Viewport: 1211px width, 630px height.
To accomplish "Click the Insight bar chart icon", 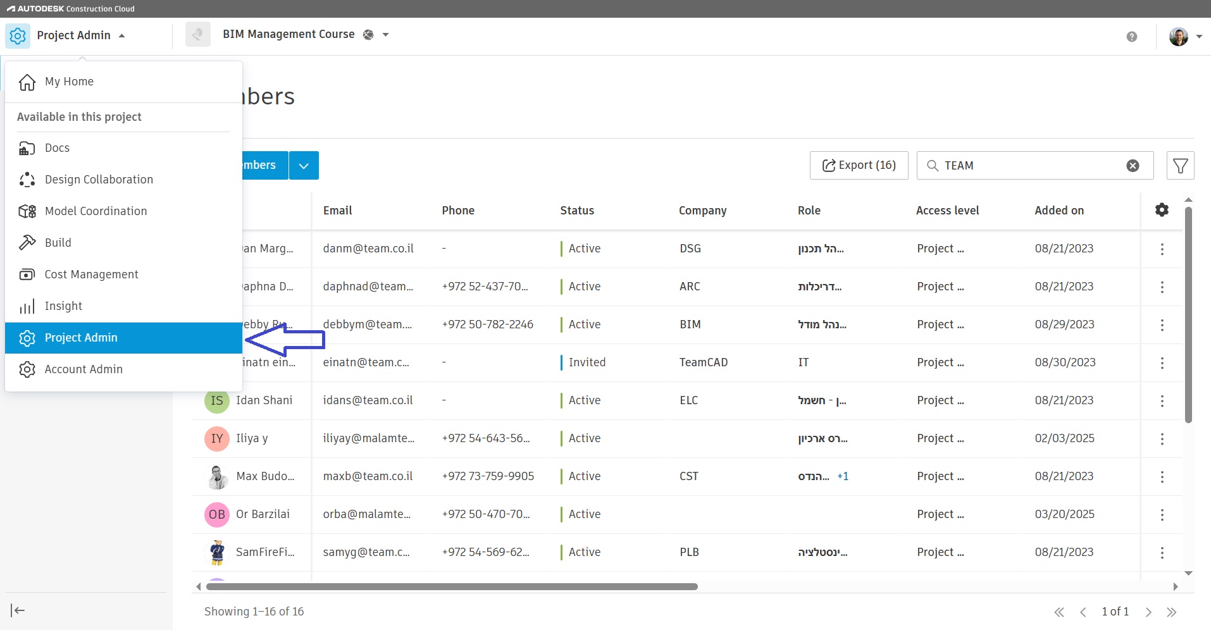I will pos(27,307).
